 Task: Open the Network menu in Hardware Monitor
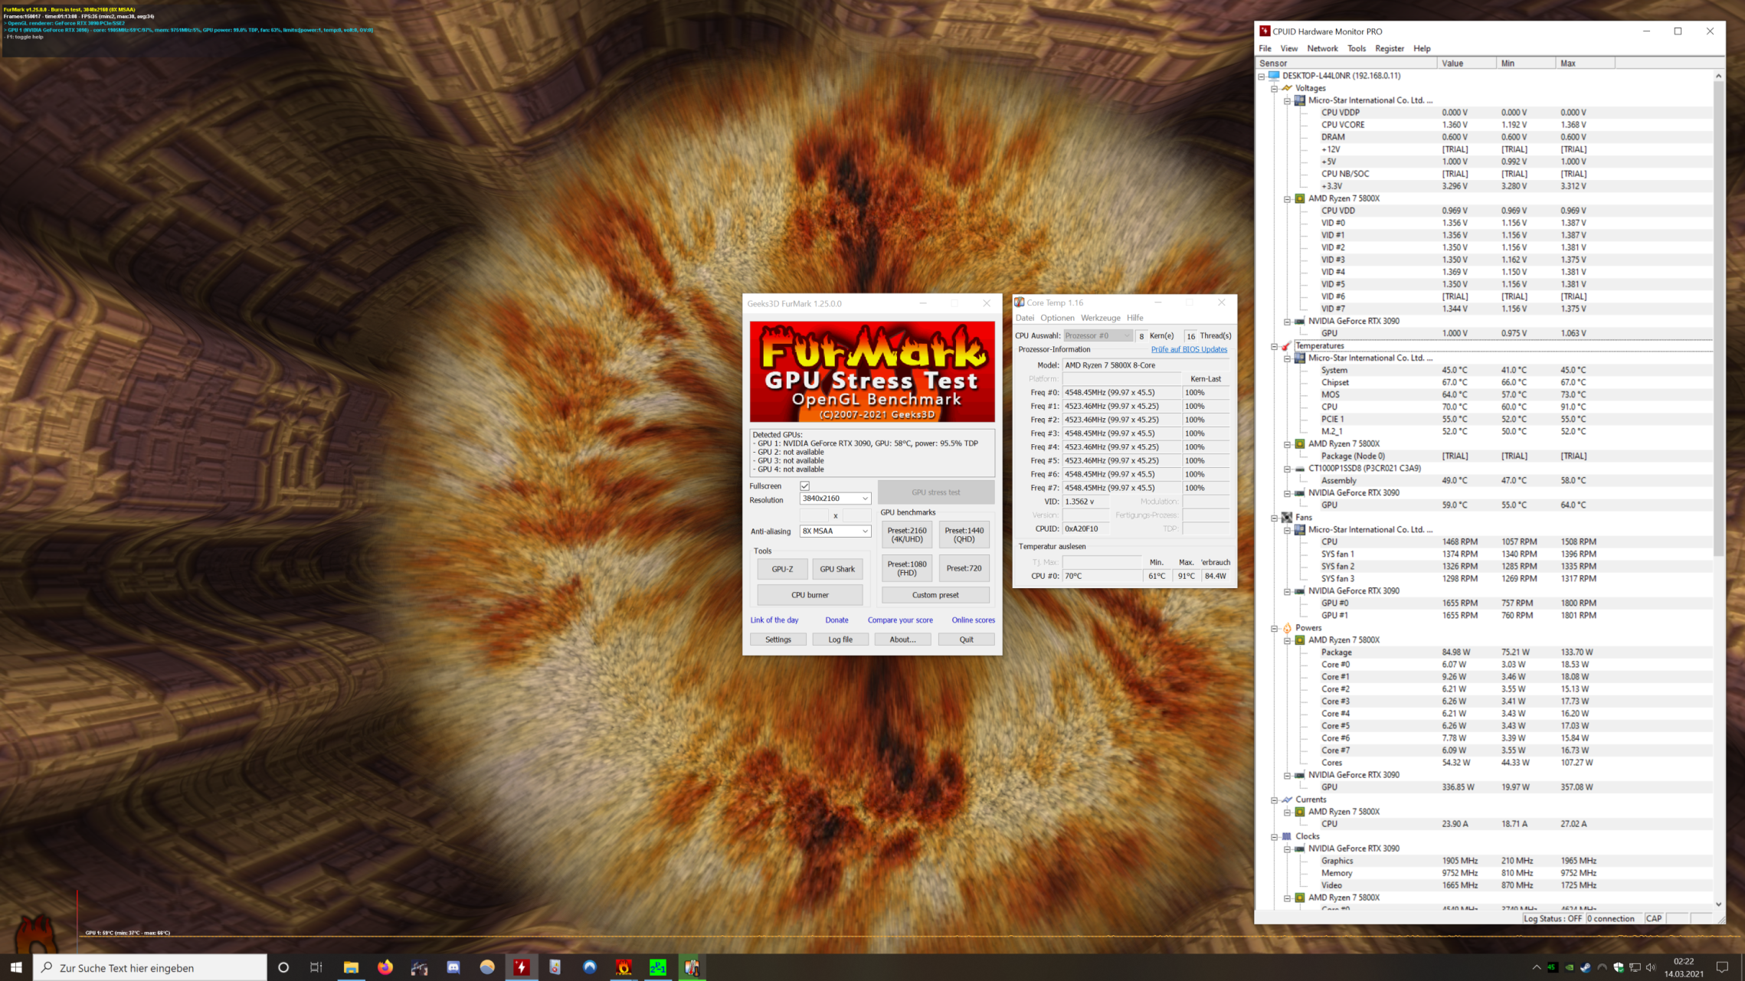tap(1322, 48)
